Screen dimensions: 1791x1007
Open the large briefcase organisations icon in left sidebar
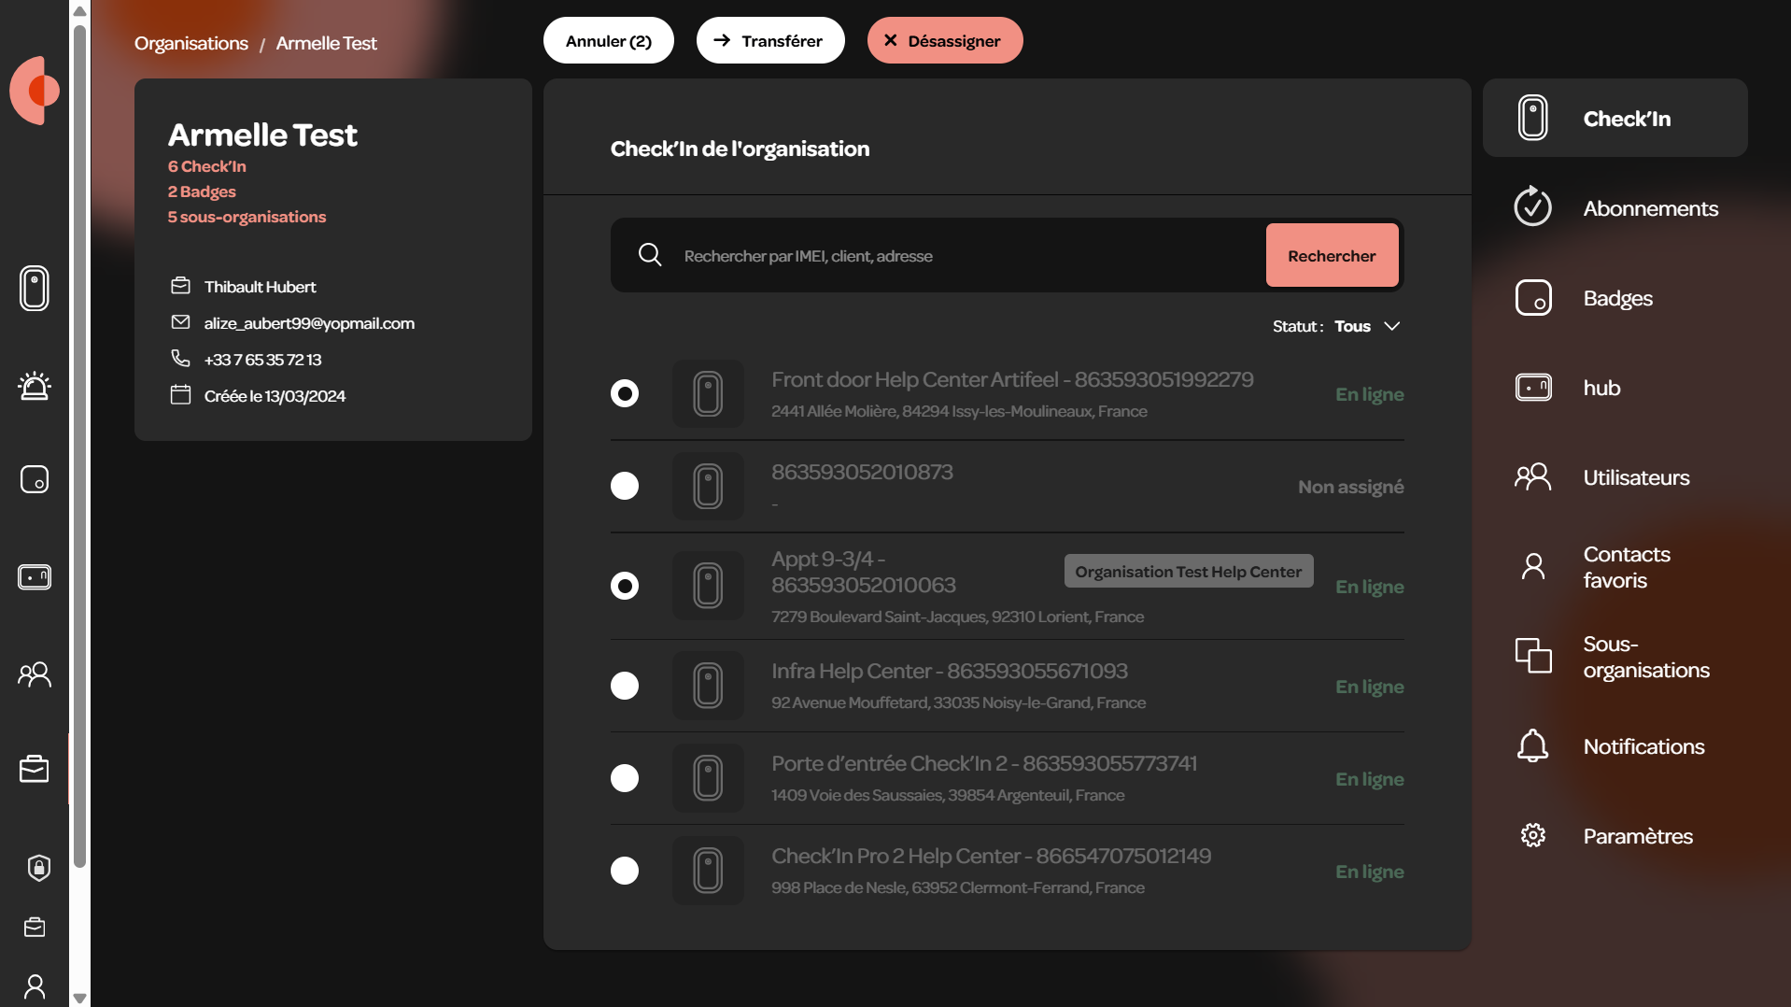[35, 769]
